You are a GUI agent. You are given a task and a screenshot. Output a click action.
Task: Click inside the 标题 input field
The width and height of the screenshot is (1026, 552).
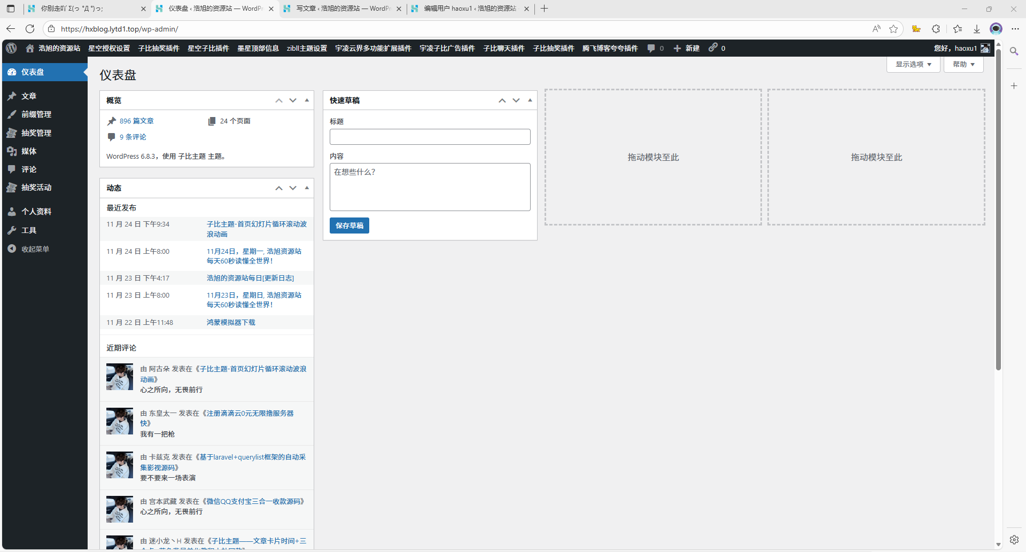click(x=430, y=136)
